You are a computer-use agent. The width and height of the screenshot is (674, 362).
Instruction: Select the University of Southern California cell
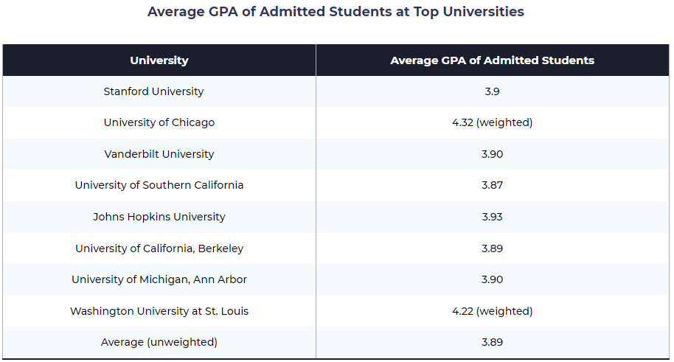coord(159,185)
